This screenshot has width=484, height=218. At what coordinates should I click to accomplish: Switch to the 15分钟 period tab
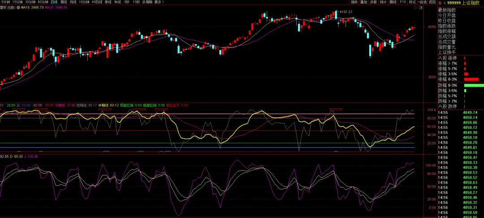click(x=17, y=2)
